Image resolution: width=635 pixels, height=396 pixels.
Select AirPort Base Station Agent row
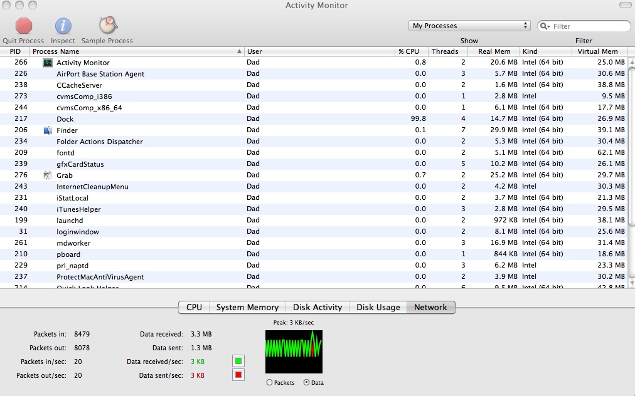(314, 73)
